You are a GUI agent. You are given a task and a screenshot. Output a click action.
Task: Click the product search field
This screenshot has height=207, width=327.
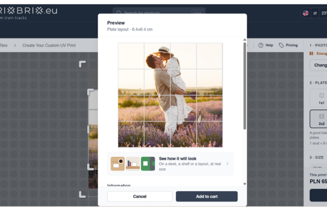159,12
